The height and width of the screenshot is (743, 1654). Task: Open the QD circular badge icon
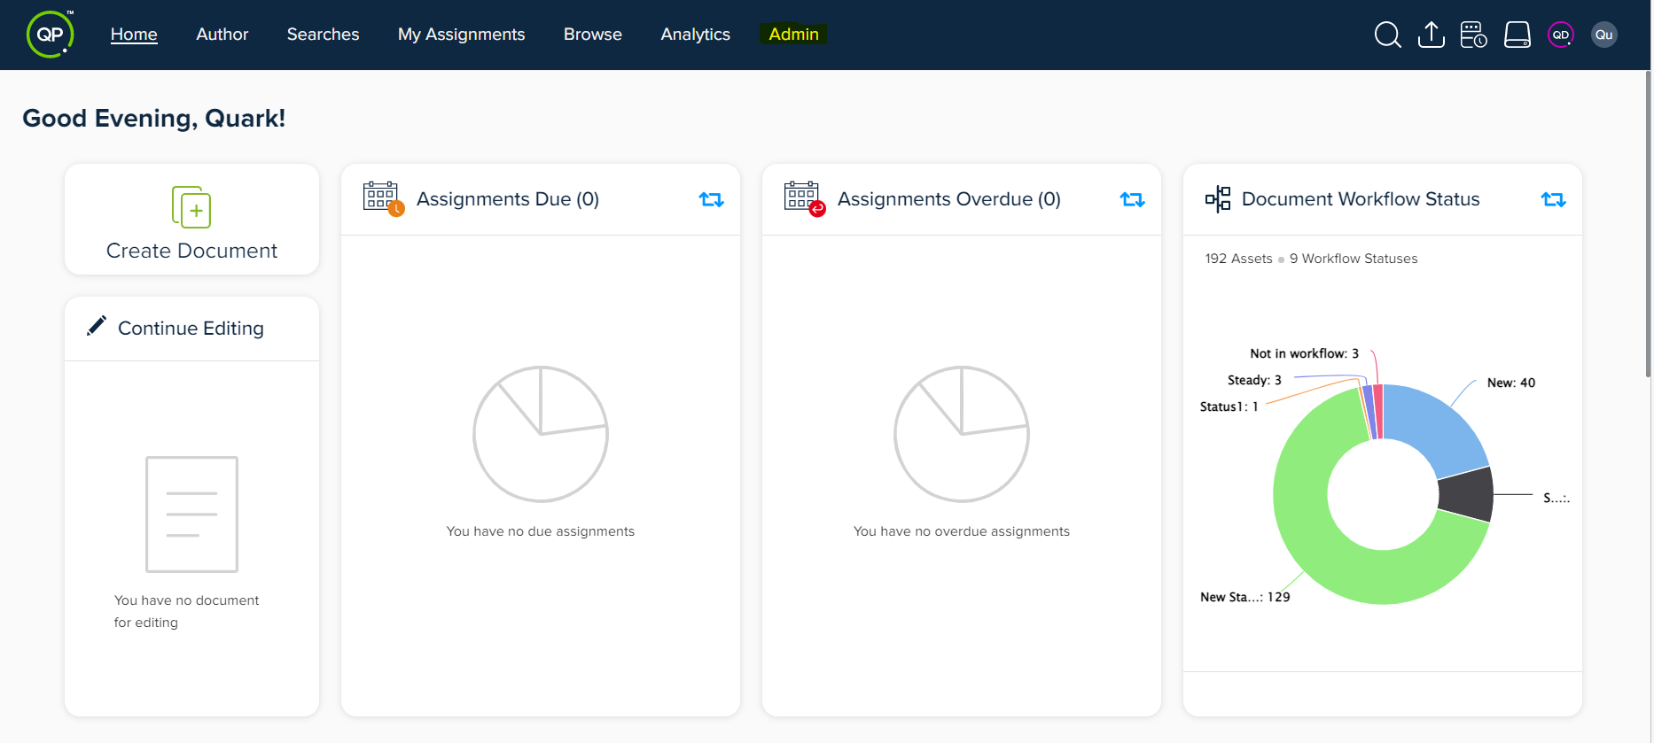(x=1560, y=35)
